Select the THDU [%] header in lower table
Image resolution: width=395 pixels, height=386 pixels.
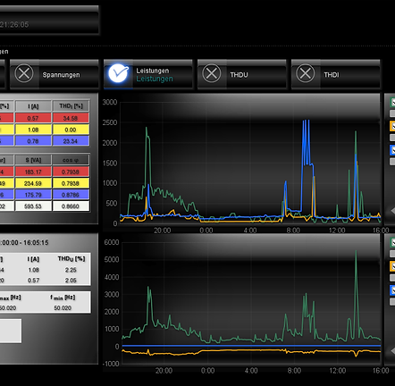point(71,259)
